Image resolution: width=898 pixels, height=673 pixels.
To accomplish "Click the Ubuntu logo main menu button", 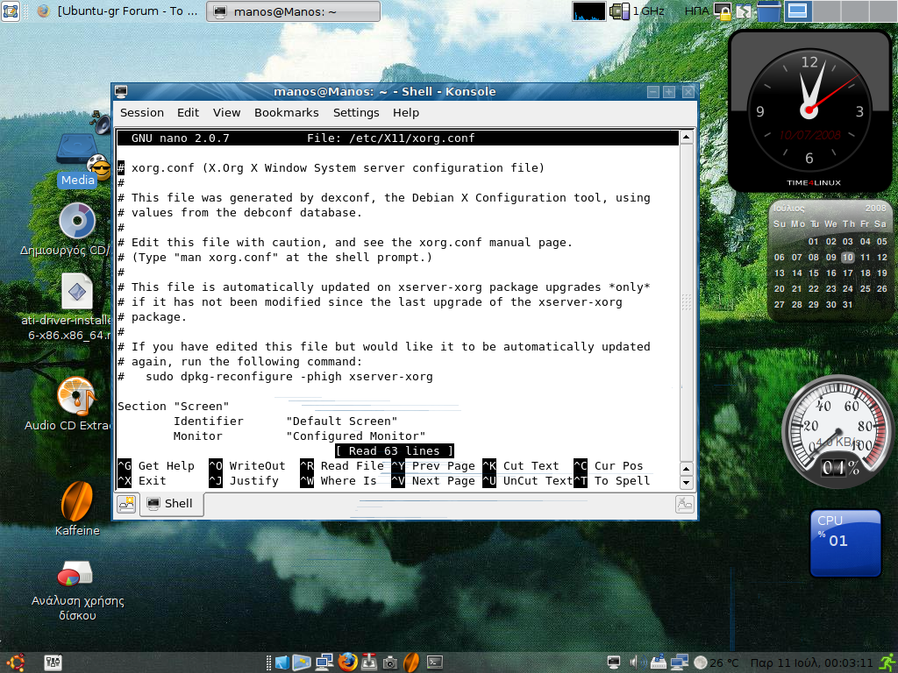I will 14,662.
